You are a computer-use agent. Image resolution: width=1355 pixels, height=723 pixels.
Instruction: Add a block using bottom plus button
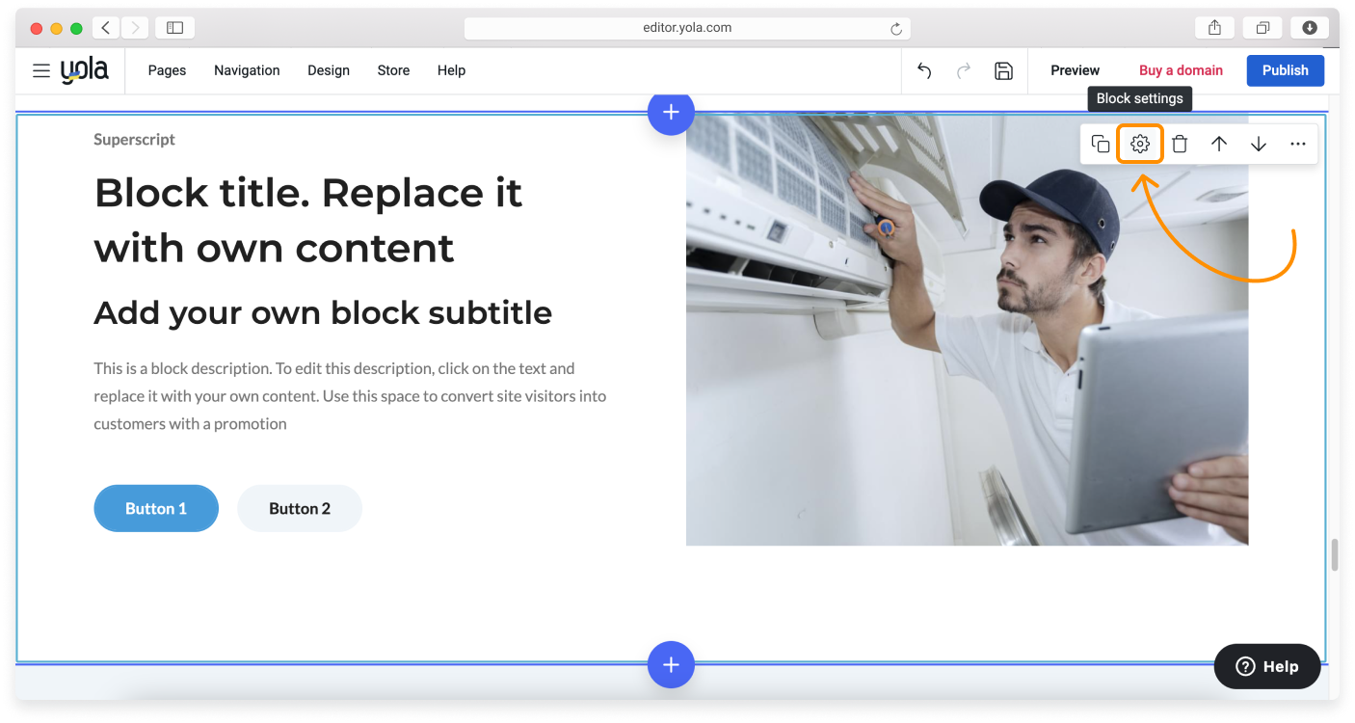(x=671, y=664)
